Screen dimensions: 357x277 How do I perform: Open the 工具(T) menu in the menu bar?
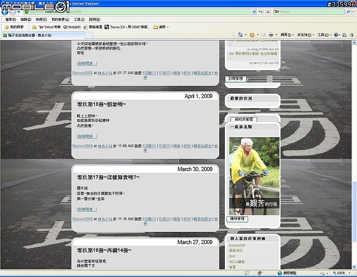click(79, 20)
